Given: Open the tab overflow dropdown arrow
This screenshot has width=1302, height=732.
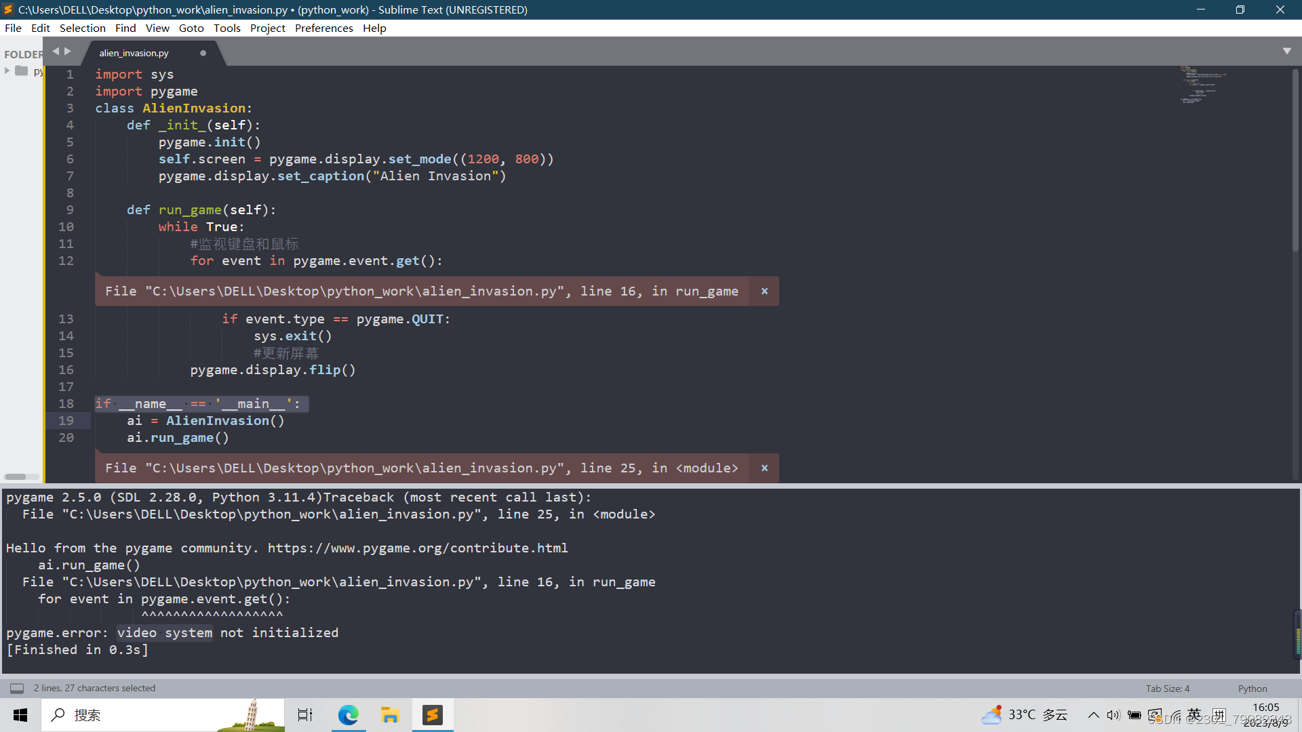Looking at the screenshot, I should pos(1287,50).
